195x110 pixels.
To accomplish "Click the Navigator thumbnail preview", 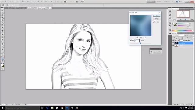I will click(183, 14).
